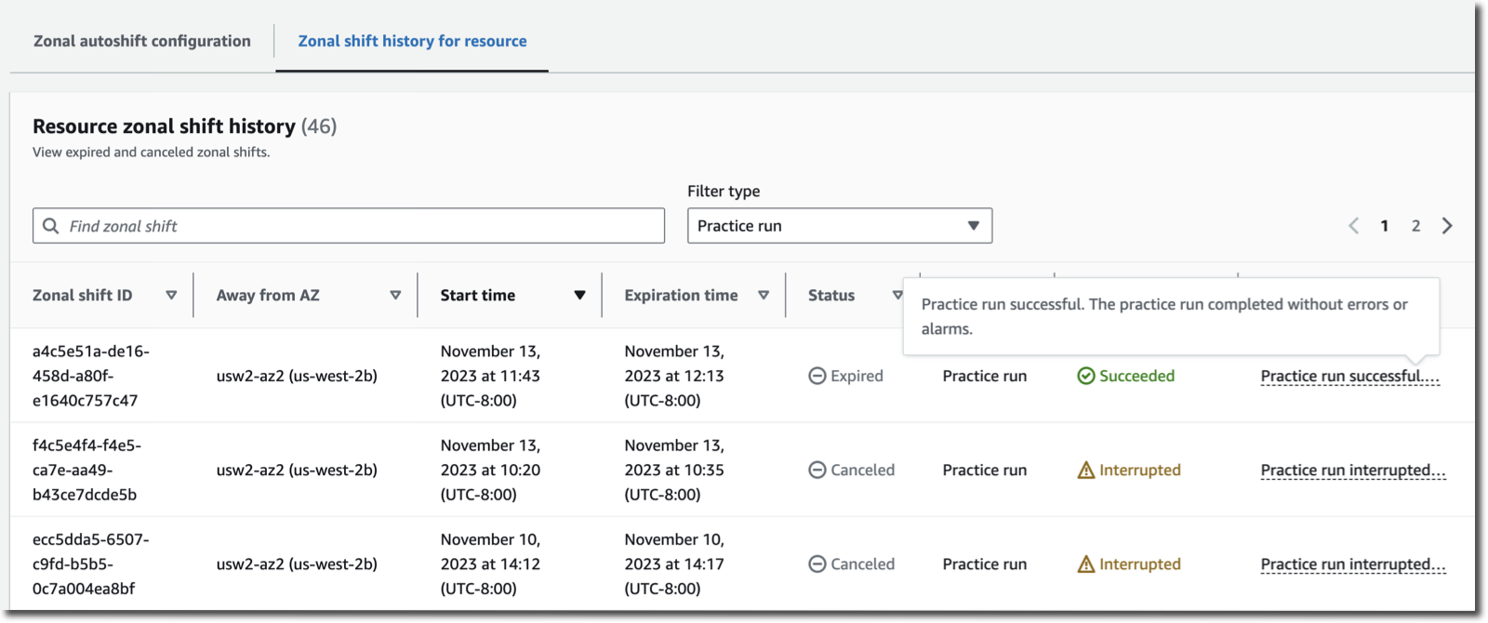Switch to Zonal autoshift configuration tab

142,41
